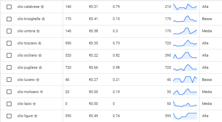Toggle star beside olio toscano
Screen dimensions: 222x122
pos(40,43)
